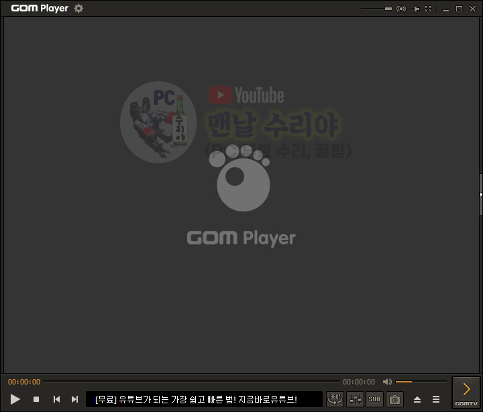483x412 pixels.
Task: Show the playlist with the list icon
Action: tap(436, 399)
